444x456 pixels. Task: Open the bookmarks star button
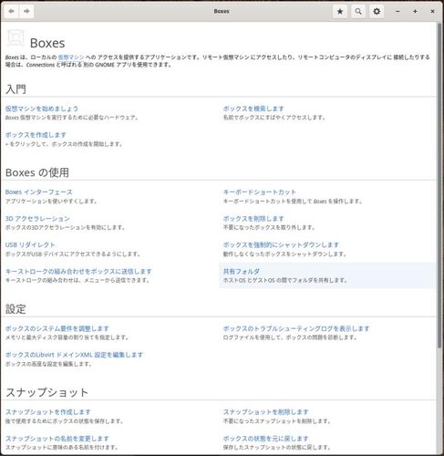[x=340, y=12]
